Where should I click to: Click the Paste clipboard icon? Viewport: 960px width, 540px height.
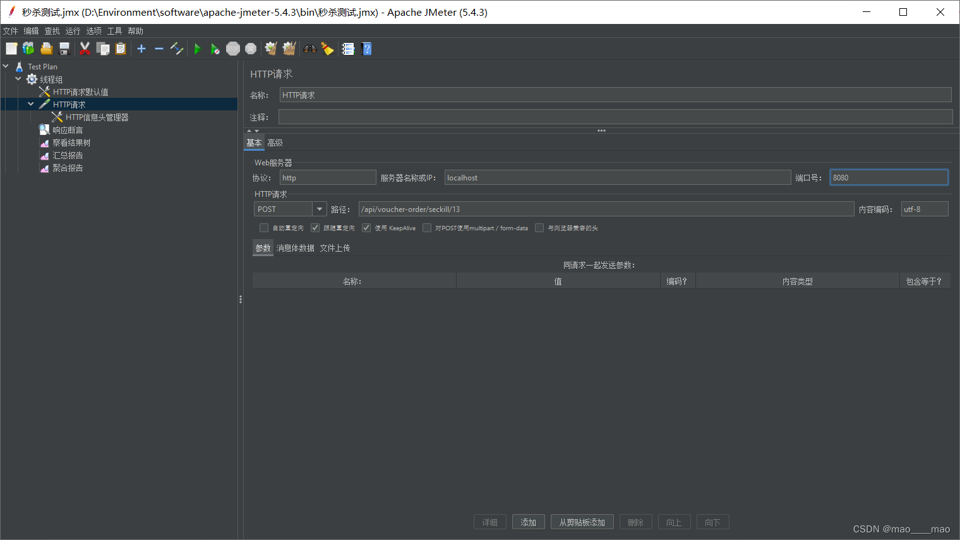[121, 49]
